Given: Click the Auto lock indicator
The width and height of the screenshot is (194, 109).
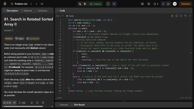Looking at the screenshot, I should [70, 16].
